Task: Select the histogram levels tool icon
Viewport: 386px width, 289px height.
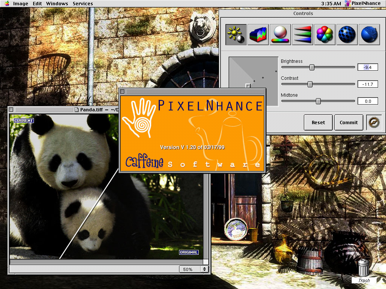Action: click(258, 34)
